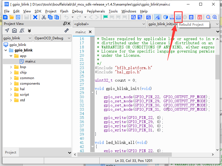Expand the hal folder

pos(11,89)
